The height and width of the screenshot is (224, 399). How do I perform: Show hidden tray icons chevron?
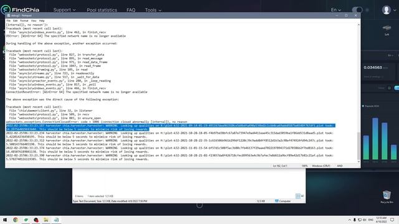pos(349,220)
